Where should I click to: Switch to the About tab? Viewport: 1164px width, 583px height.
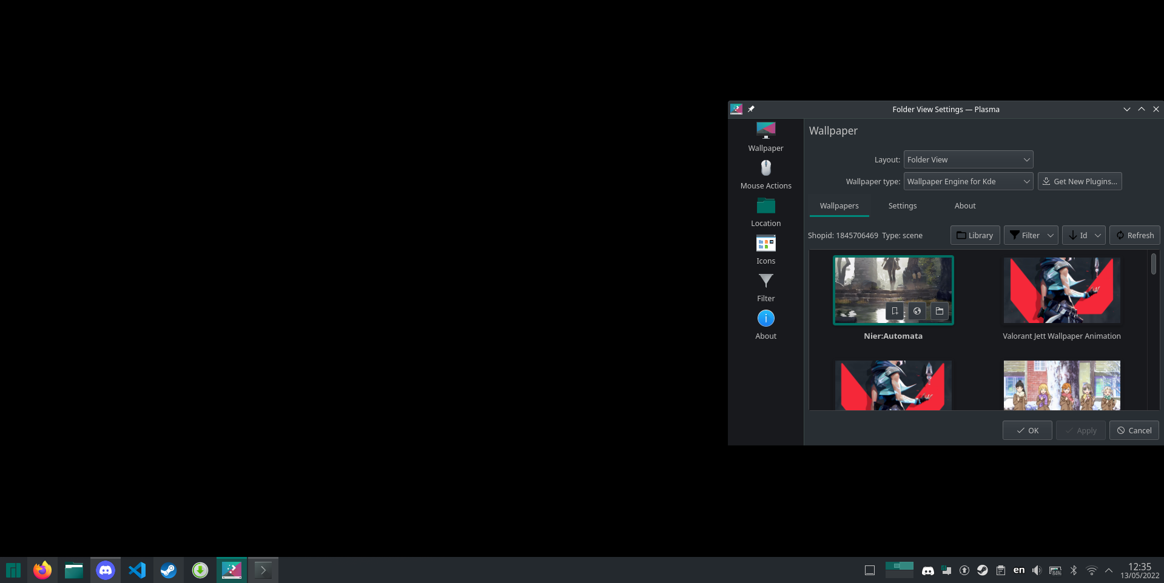point(965,205)
